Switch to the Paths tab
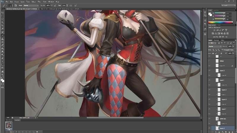237x133 pixels. 222,40
